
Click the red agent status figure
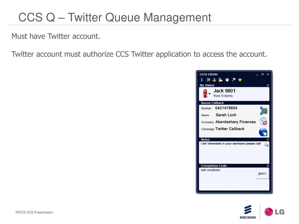point(205,93)
